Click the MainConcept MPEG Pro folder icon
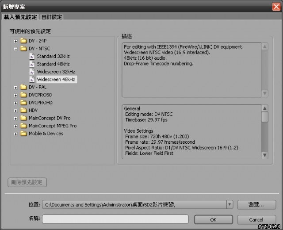The image size is (283, 230). click(x=23, y=126)
